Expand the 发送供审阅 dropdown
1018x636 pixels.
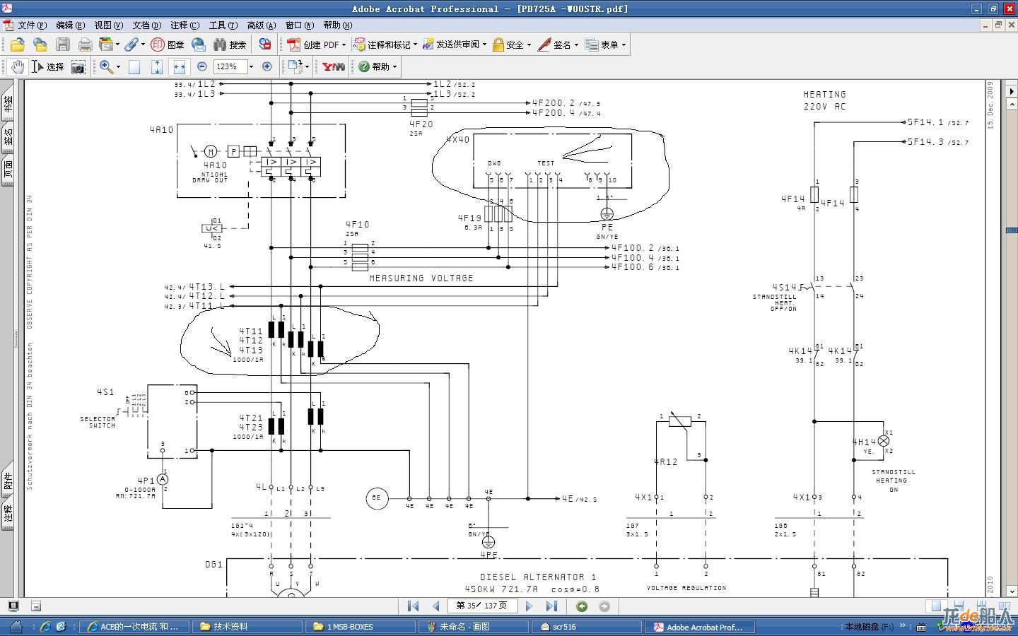pos(484,45)
